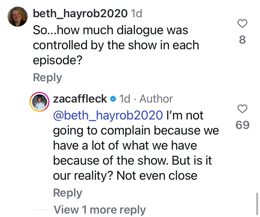Image resolution: width=260 pixels, height=217 pixels.
Task: Click username zacaffleck to view profile
Action: tap(80, 99)
